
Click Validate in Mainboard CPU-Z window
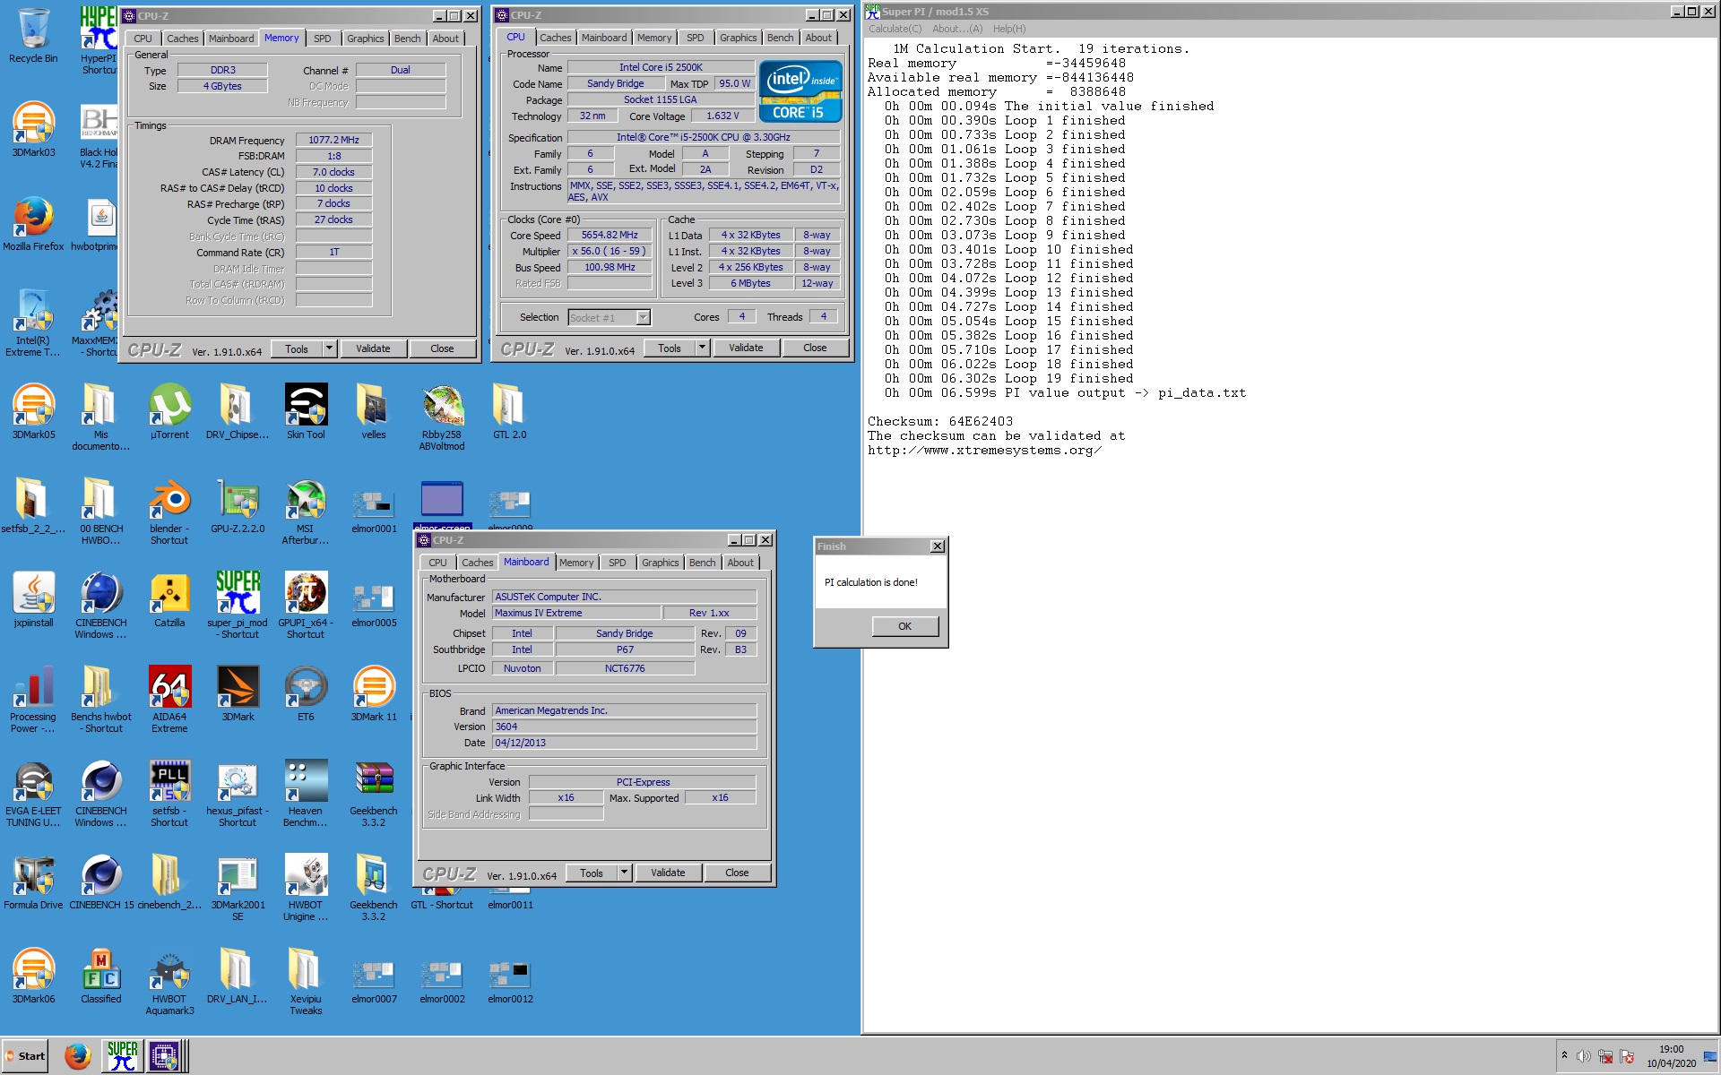click(668, 873)
